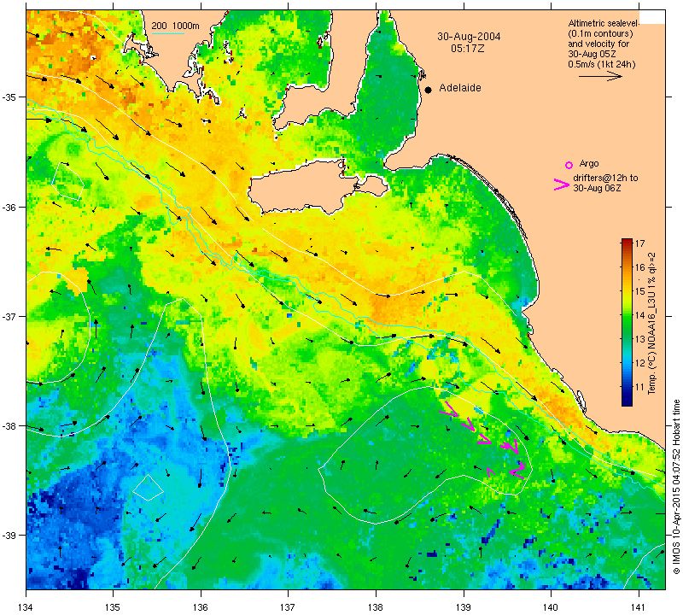
Task: Click the '05:17Z' time label
Action: 467,49
